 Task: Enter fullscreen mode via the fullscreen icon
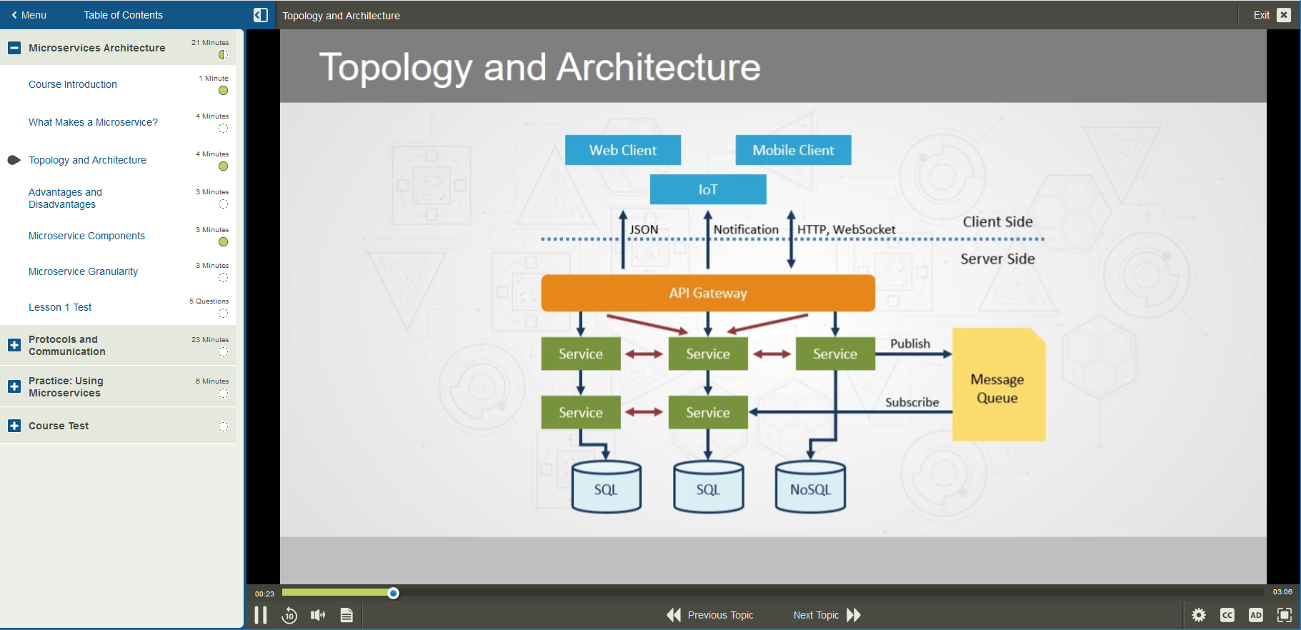pos(1285,615)
